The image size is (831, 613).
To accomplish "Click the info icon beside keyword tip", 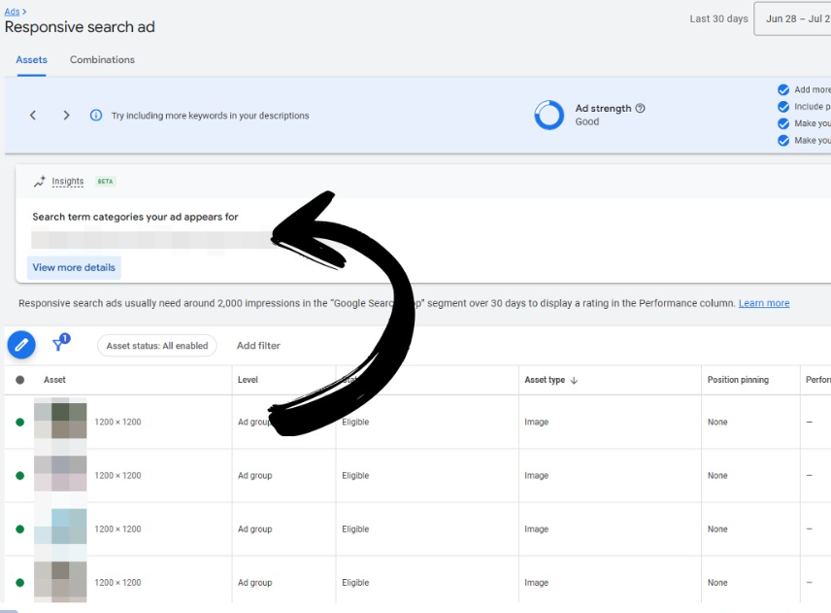I will (x=96, y=116).
